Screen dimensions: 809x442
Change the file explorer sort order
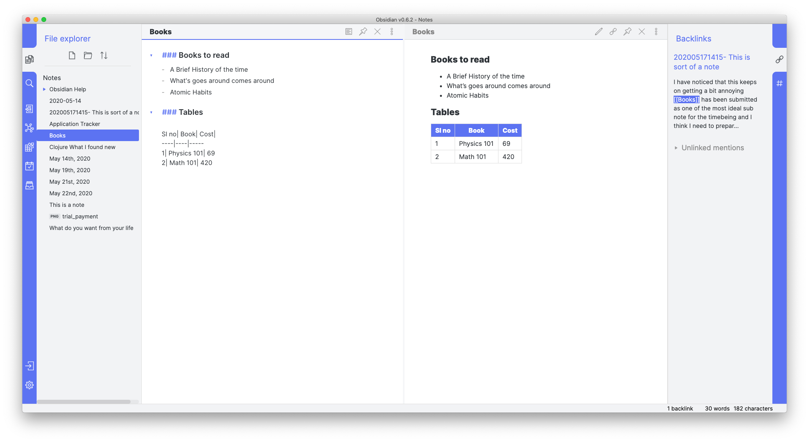tap(104, 55)
